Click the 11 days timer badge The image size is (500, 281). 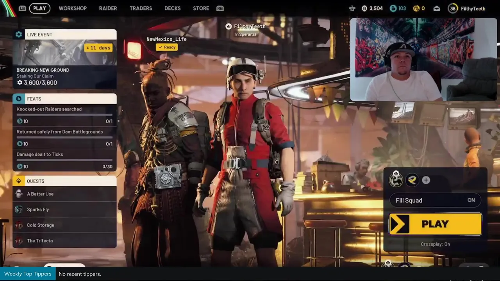(x=98, y=48)
